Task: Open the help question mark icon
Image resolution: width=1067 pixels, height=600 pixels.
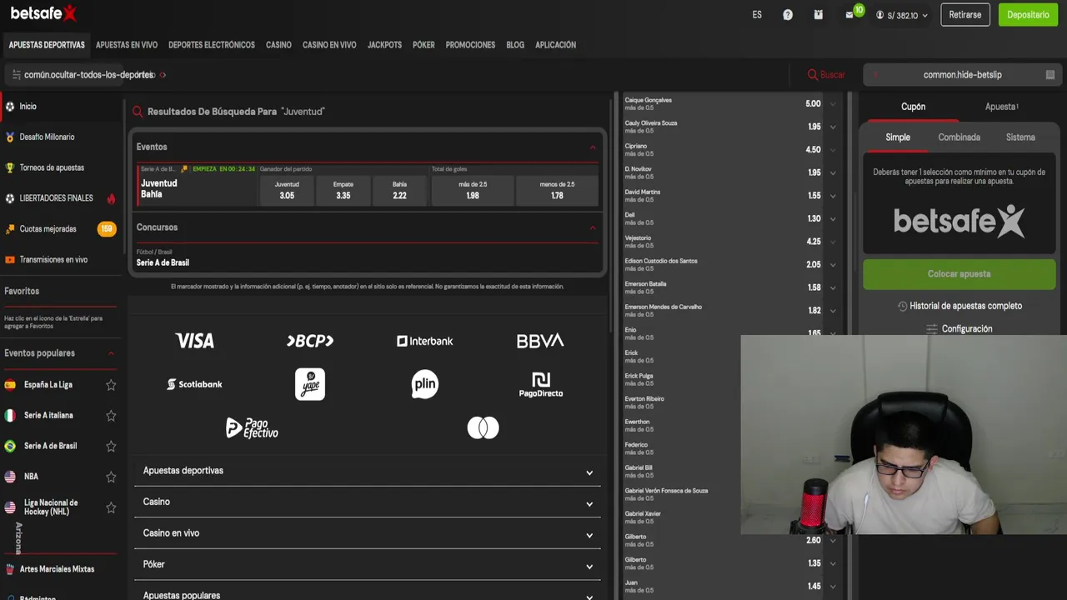Action: click(x=788, y=15)
